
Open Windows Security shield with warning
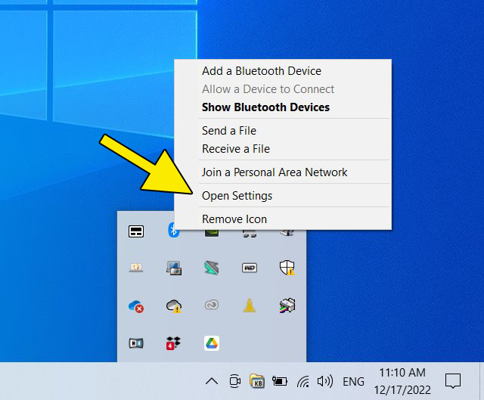(287, 267)
